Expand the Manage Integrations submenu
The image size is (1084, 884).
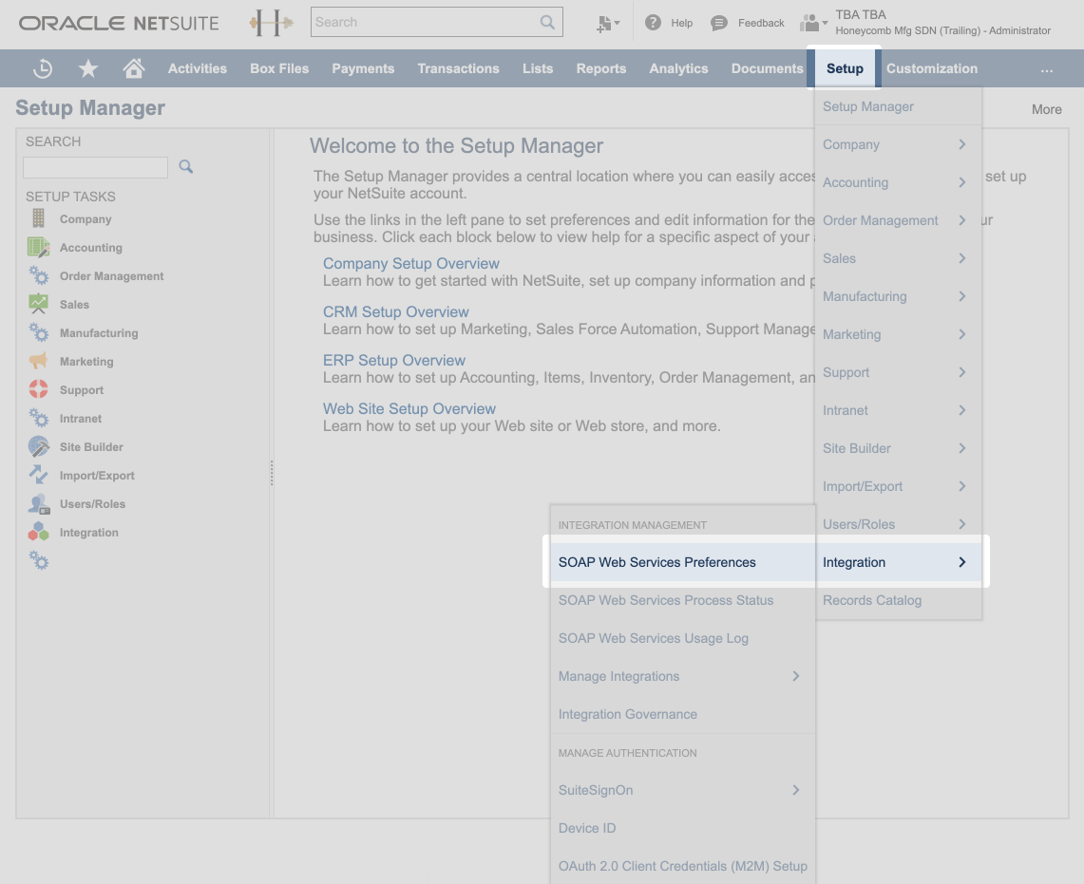point(796,676)
